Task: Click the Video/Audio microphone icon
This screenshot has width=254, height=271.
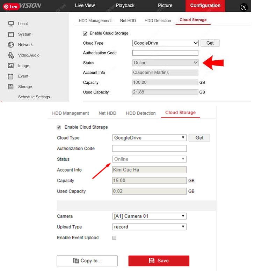Action: point(11,55)
